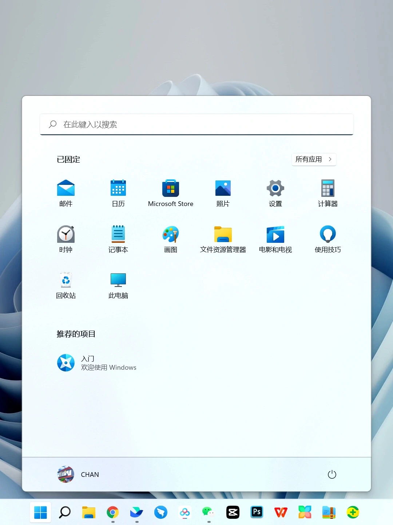Open the 照片 (Photos) app
Viewport: 393px width, 525px height.
[223, 192]
